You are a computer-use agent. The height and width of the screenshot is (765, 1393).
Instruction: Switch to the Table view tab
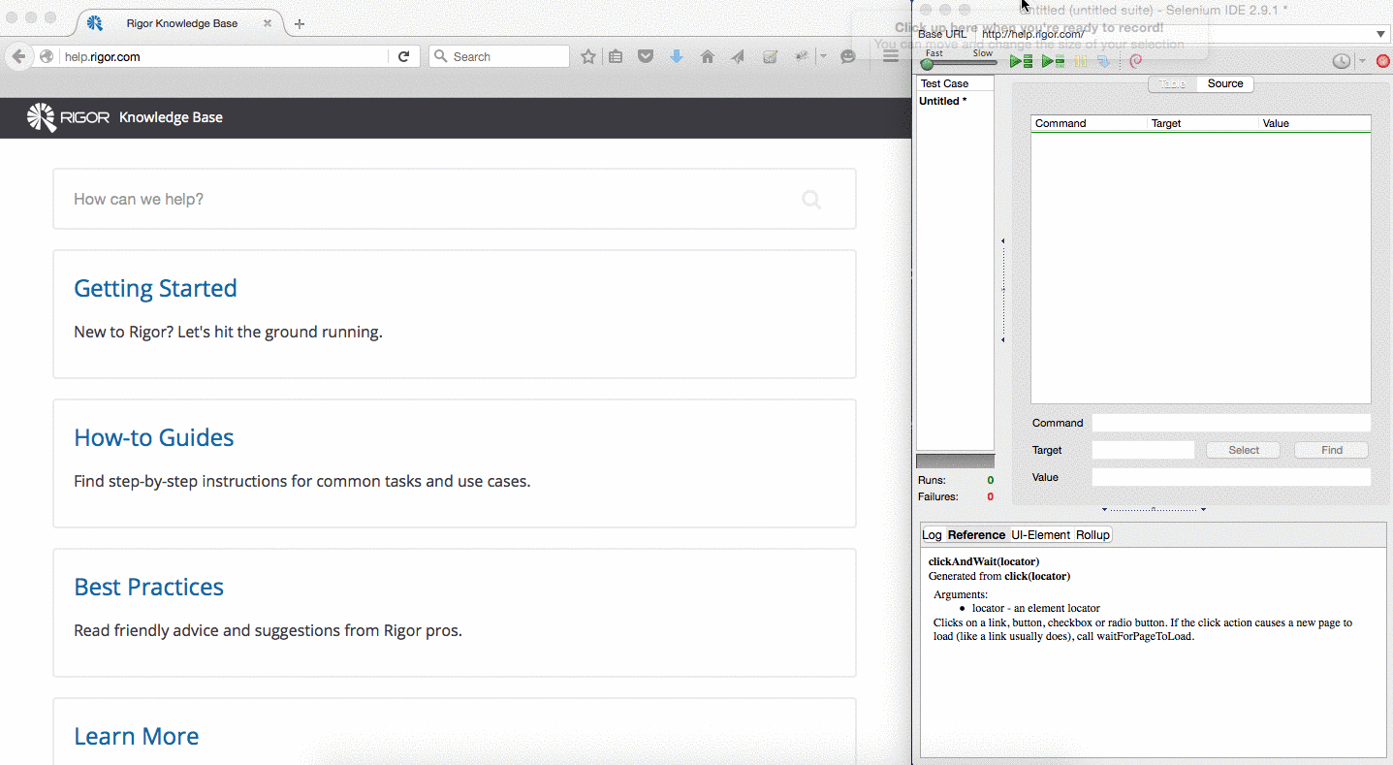point(1172,83)
